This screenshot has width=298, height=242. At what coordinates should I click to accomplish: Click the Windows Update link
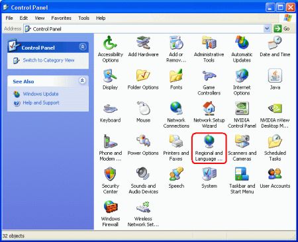click(40, 94)
